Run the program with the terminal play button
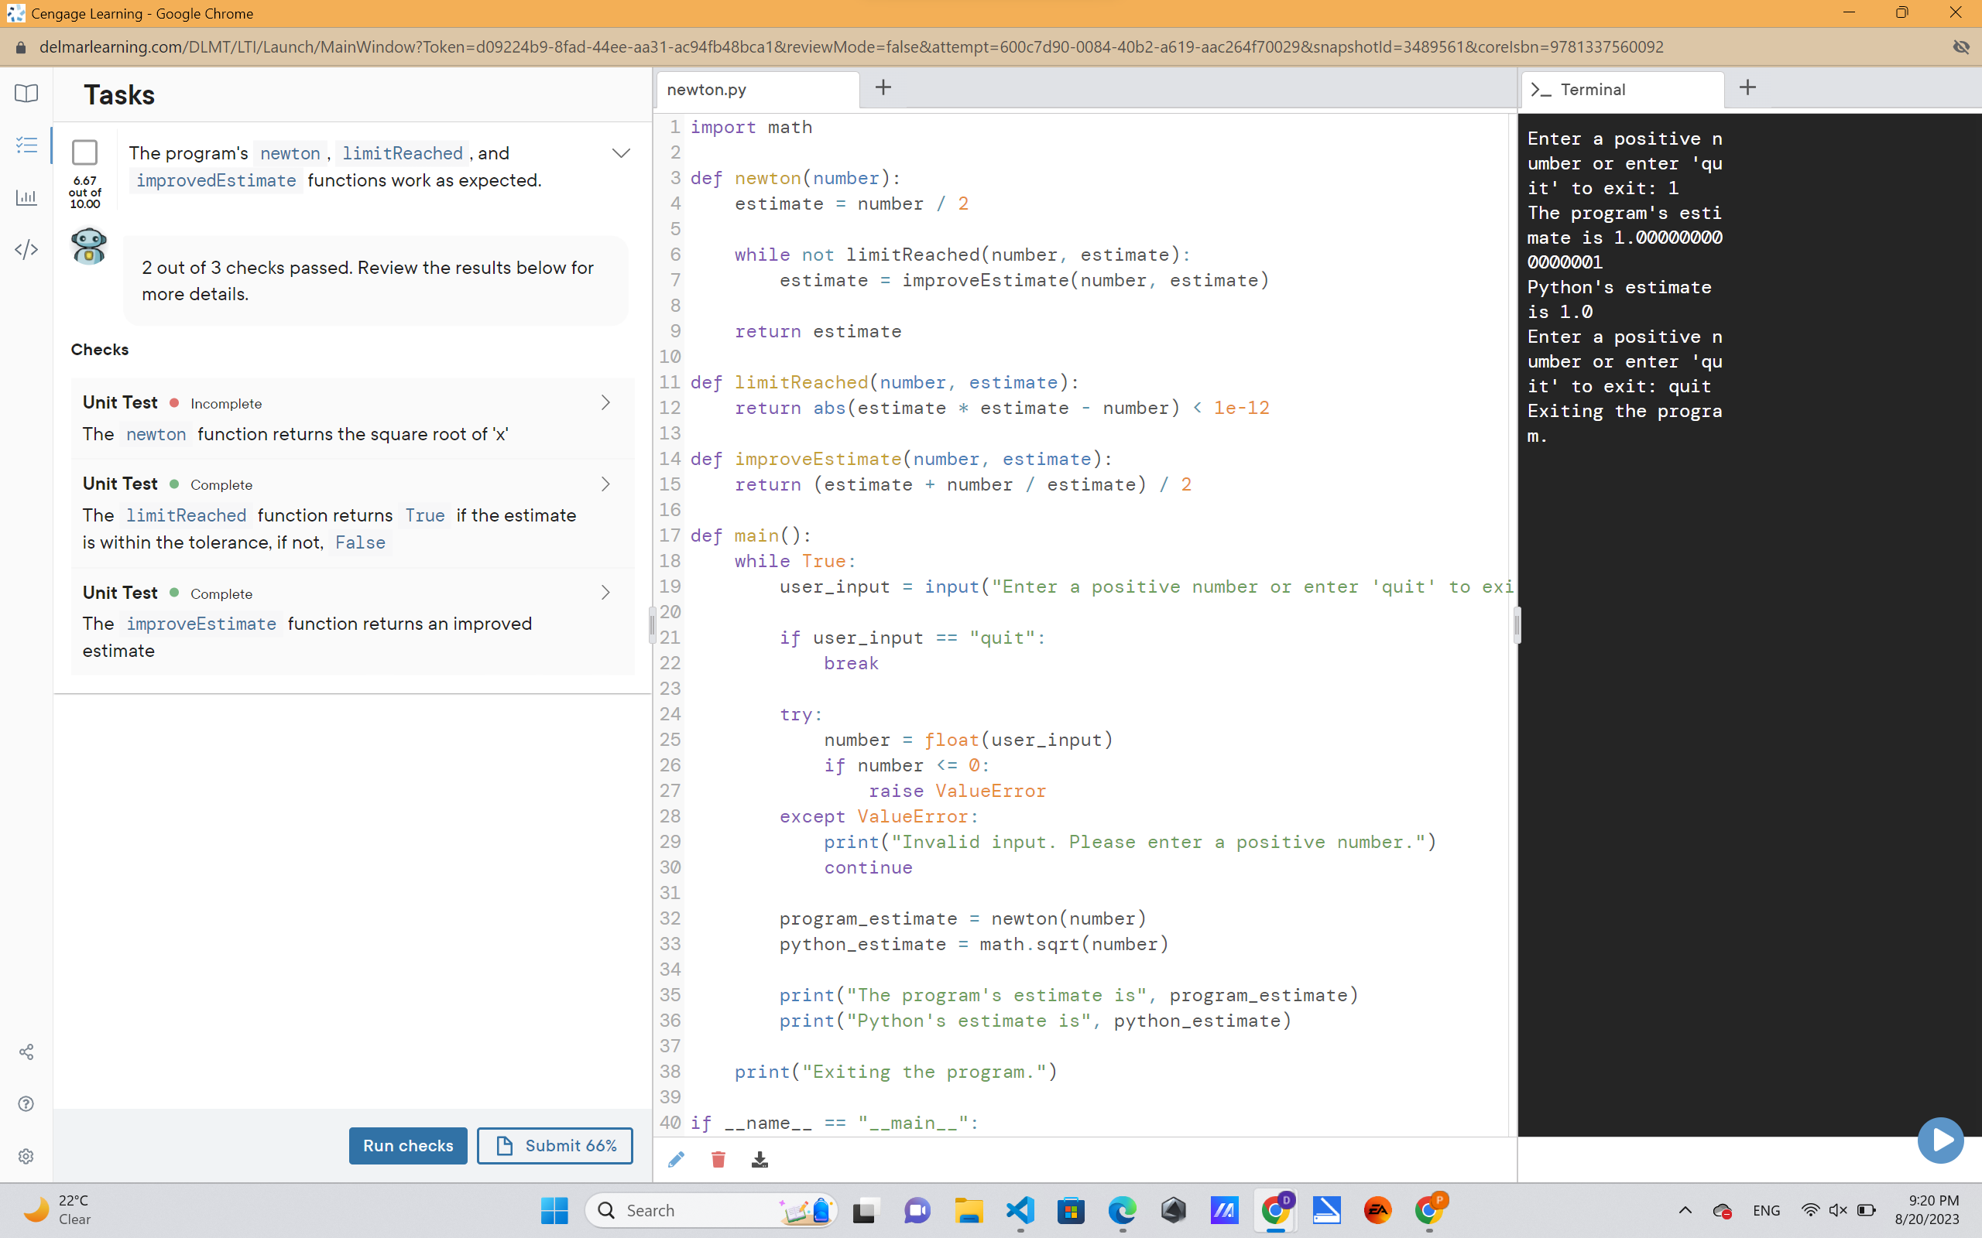Viewport: 1982px width, 1238px height. coord(1940,1139)
